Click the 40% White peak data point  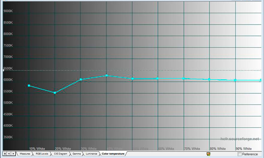pos(107,75)
